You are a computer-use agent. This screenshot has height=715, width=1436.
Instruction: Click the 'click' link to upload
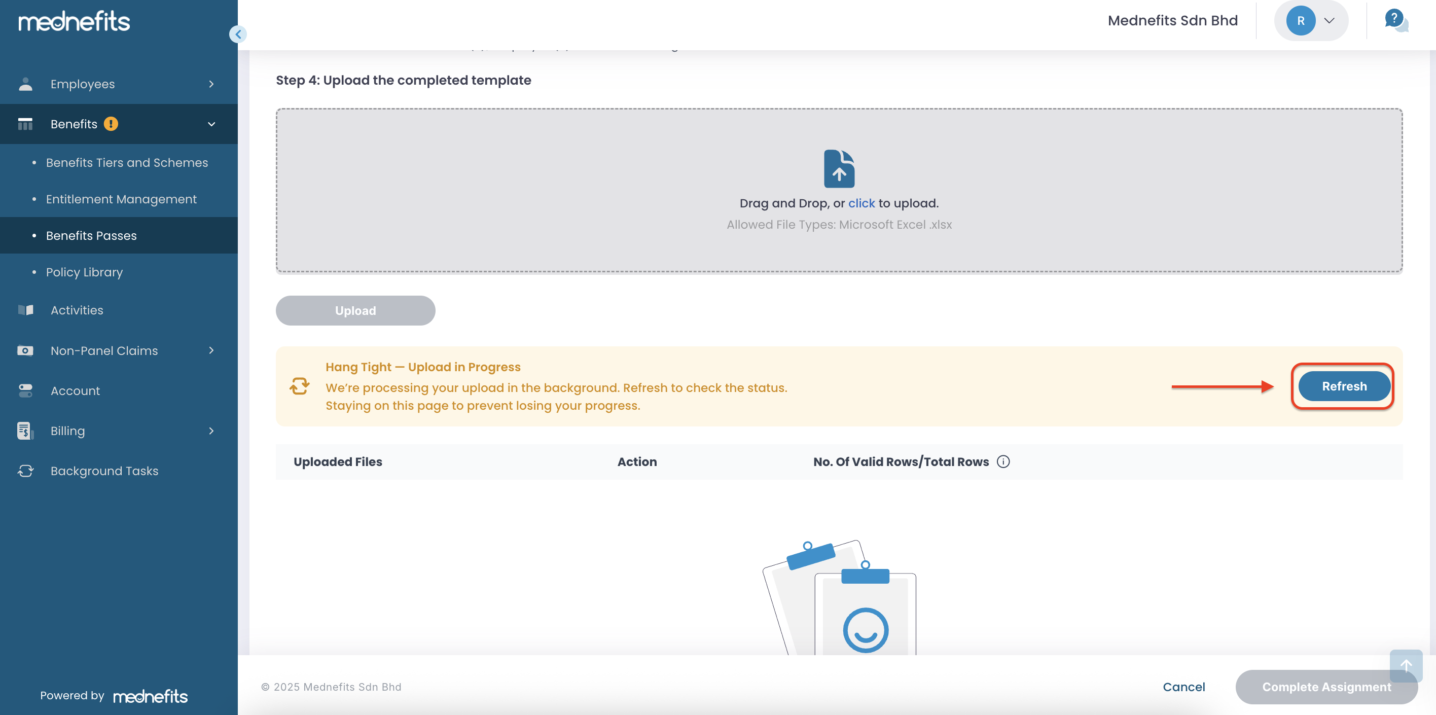click(x=861, y=203)
